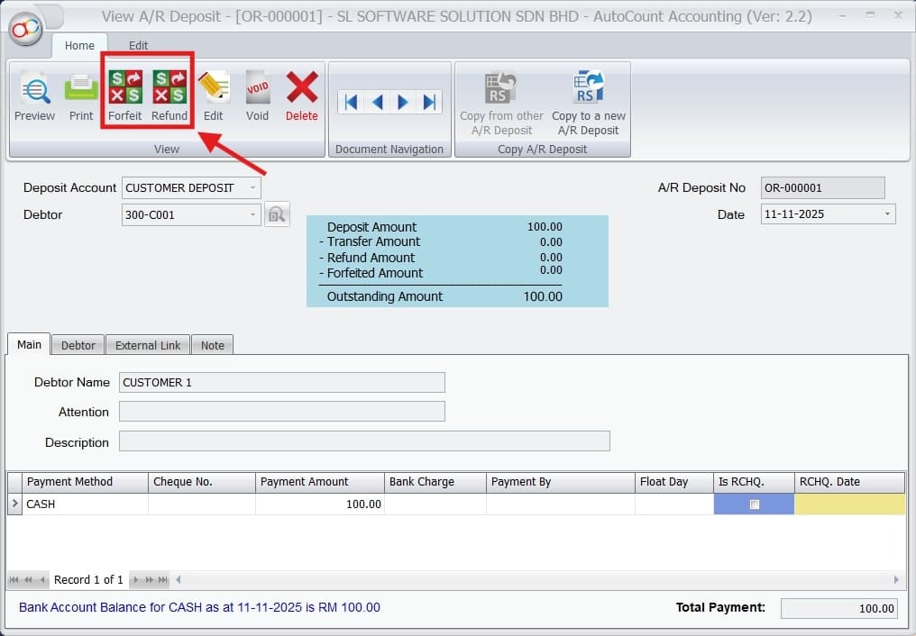This screenshot has height=636, width=916.
Task: Switch to the Edit ribbon tab
Action: 138,45
